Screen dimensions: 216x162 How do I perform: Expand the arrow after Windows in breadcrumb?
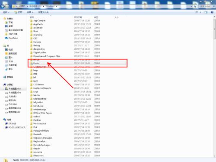coord(57,6)
